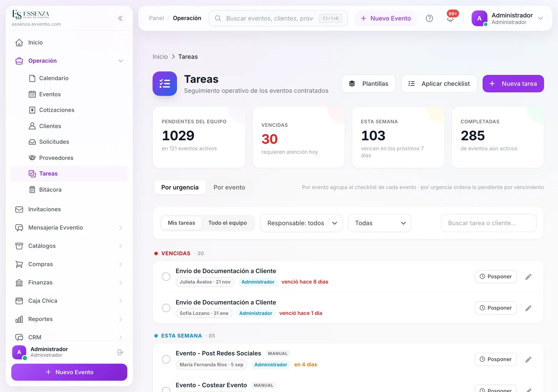Expand the Caja Chica submenu arrow

coord(121,301)
